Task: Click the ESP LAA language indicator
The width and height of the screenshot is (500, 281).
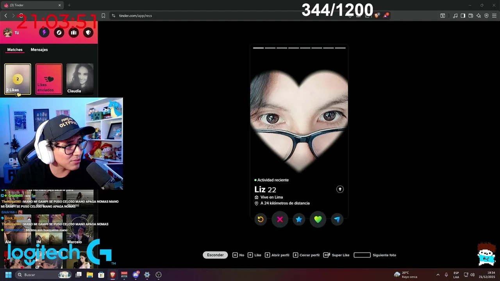Action: pos(456,275)
